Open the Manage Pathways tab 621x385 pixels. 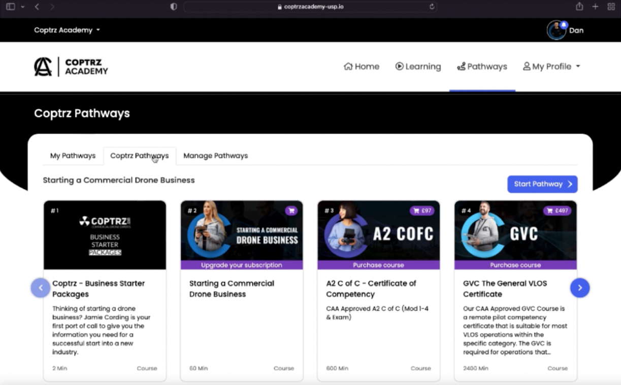(215, 156)
